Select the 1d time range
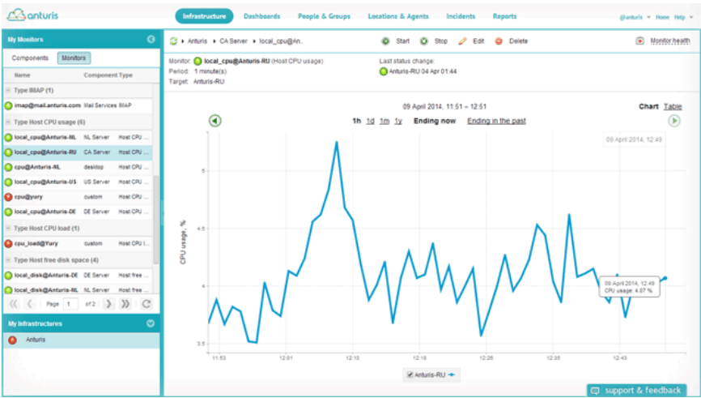This screenshot has width=701, height=398. click(x=370, y=121)
